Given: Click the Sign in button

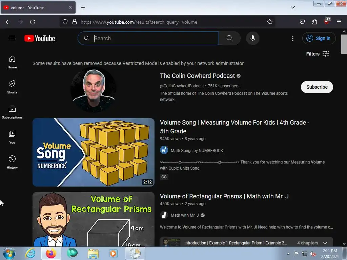Looking at the screenshot, I should [x=319, y=38].
